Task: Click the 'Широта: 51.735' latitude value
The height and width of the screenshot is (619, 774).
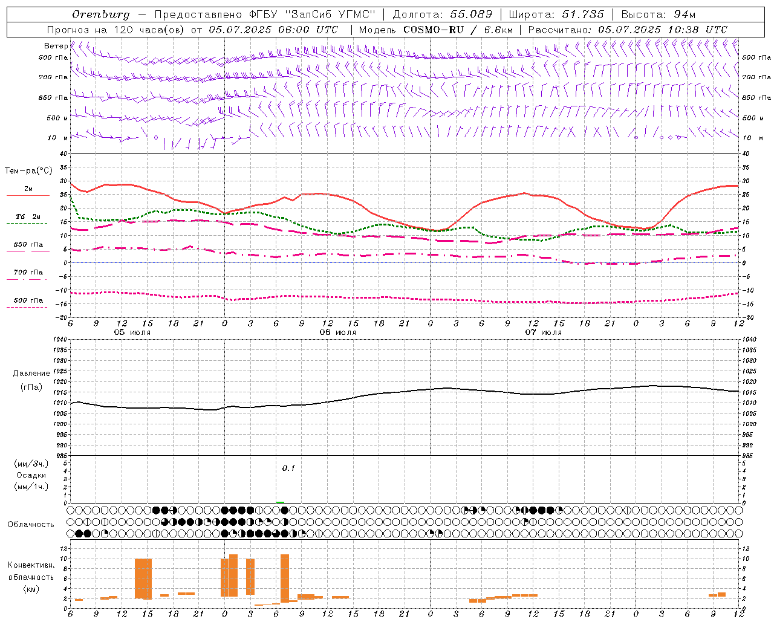Action: [x=556, y=15]
